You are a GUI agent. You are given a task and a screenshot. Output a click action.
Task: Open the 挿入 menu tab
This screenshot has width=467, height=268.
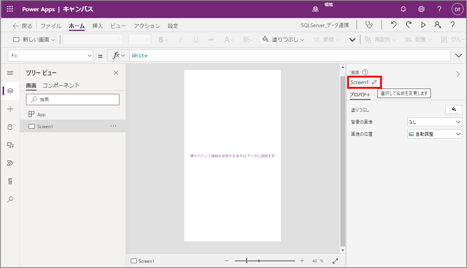[x=97, y=26]
